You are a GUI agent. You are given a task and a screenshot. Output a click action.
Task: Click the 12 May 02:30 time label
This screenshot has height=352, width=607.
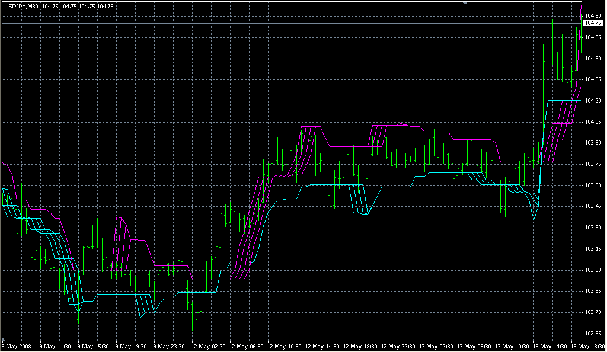pos(208,346)
